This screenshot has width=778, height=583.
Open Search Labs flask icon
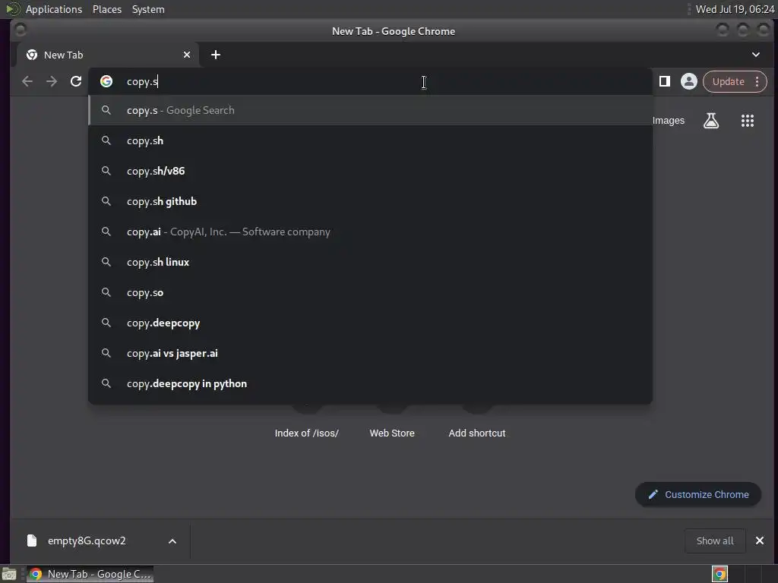click(711, 121)
